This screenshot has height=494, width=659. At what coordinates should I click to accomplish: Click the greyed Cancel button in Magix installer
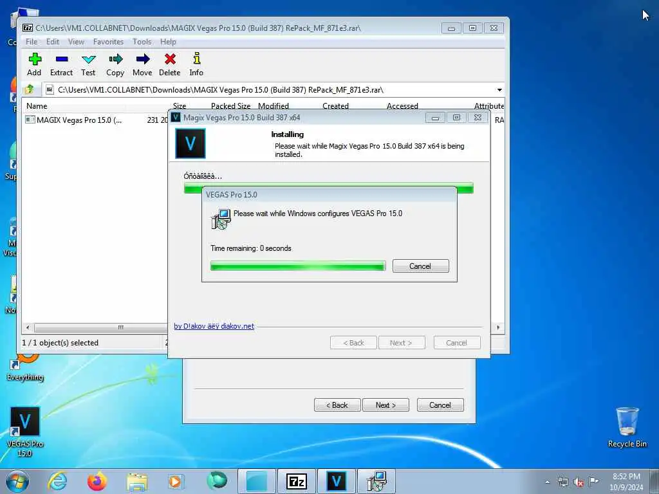457,343
